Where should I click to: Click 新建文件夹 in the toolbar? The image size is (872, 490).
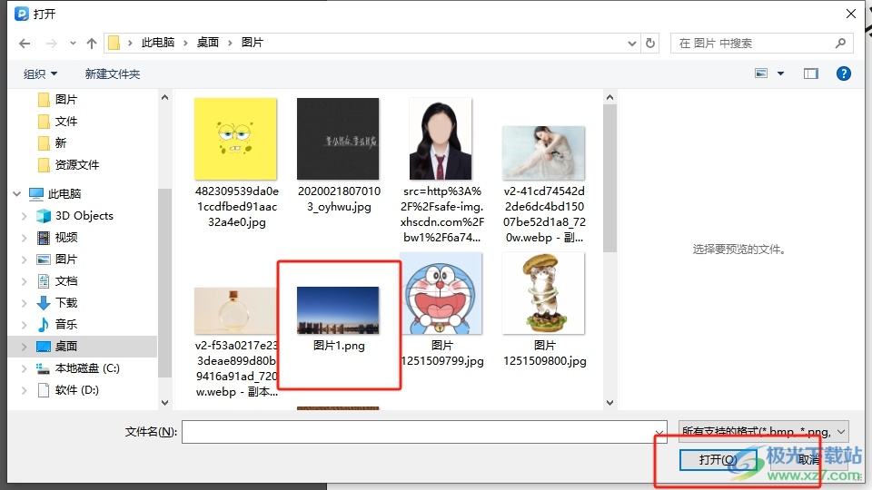click(113, 73)
